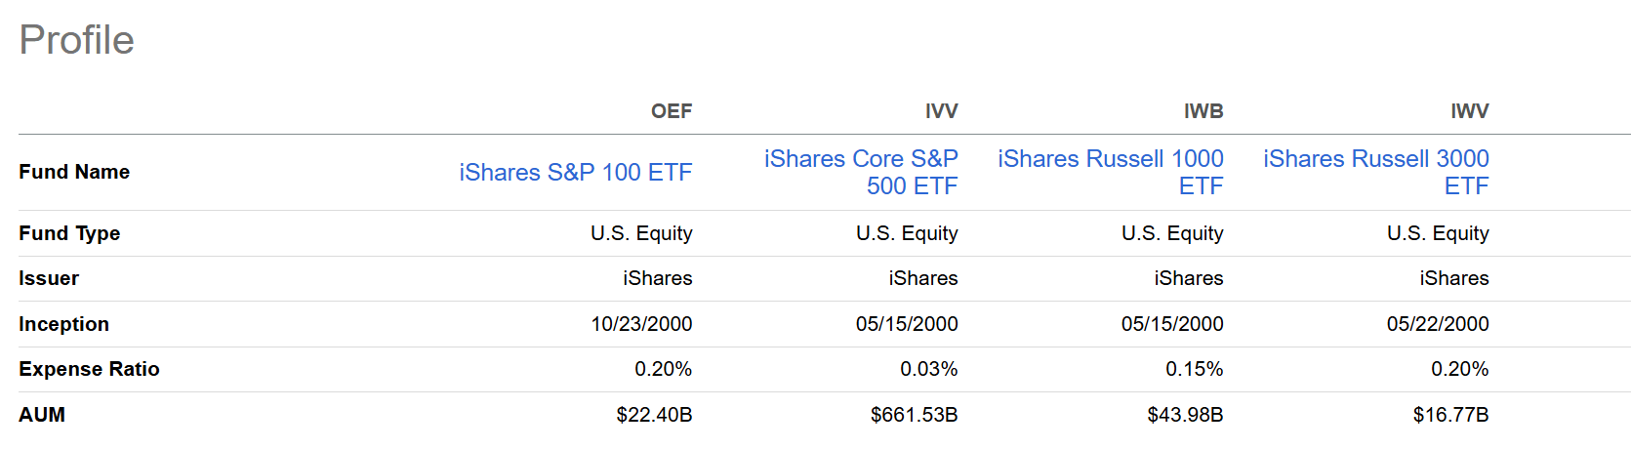
Task: Click the Profile section heading
Action: coord(77,40)
